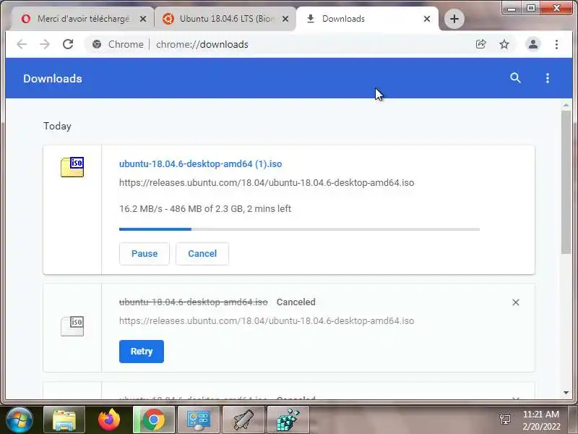The image size is (578, 434).
Task: Open the control panel taskbar icon
Action: click(199, 420)
